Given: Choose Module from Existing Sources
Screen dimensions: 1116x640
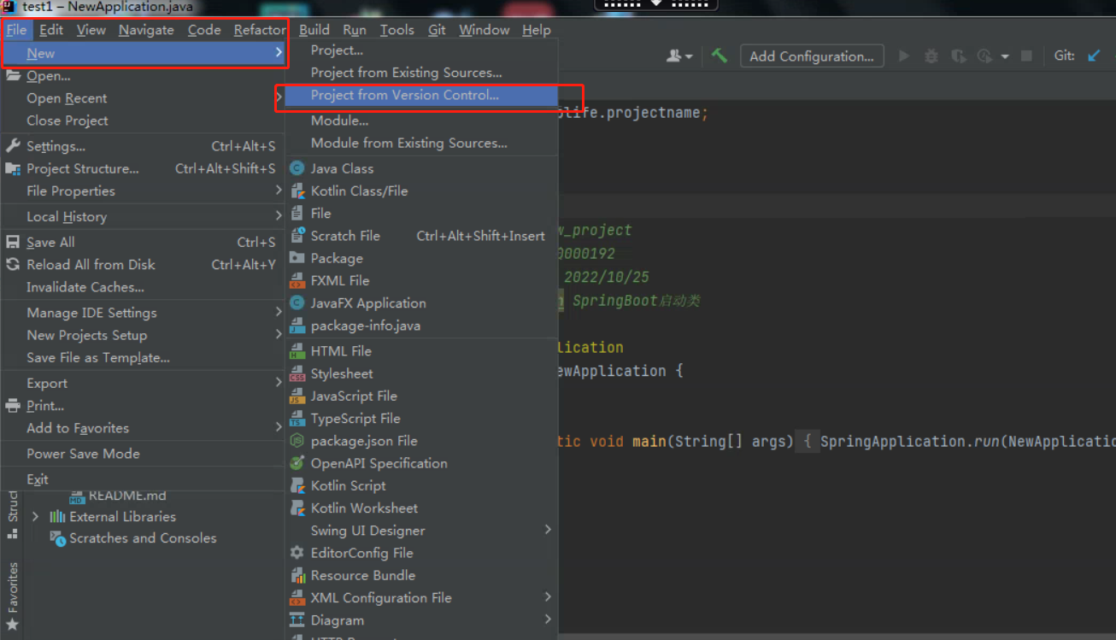Looking at the screenshot, I should click(x=420, y=143).
